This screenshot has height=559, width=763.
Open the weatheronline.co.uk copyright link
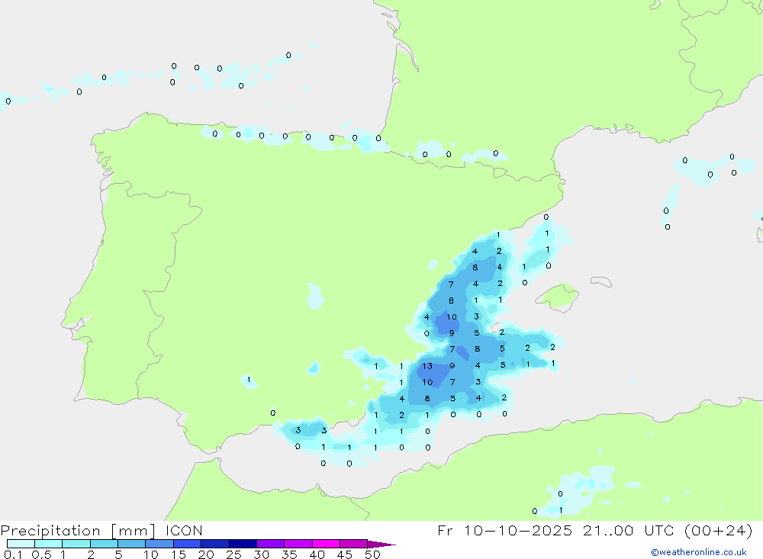(699, 552)
